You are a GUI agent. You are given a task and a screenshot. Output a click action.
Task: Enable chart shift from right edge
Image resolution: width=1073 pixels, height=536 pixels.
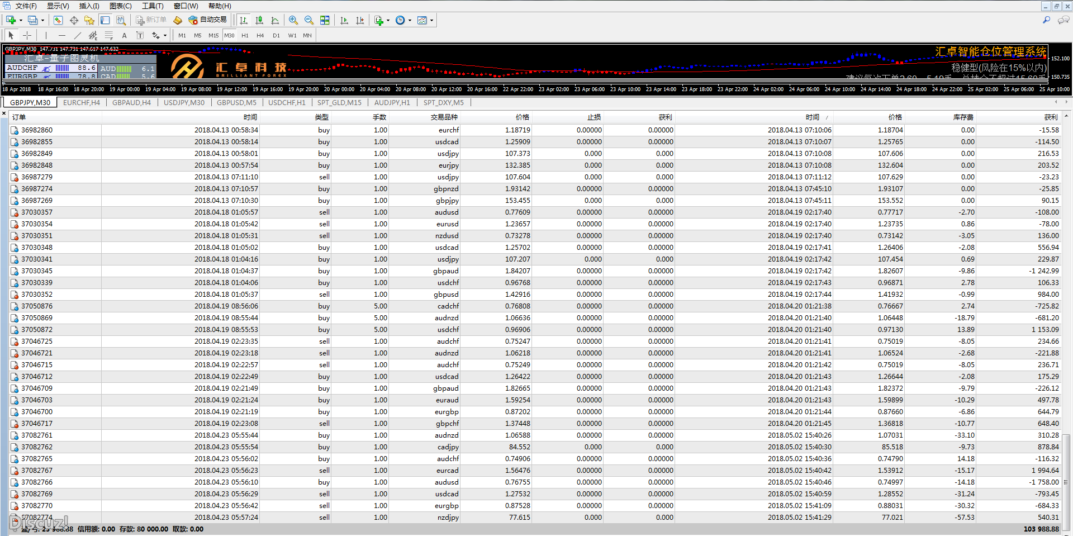point(360,20)
